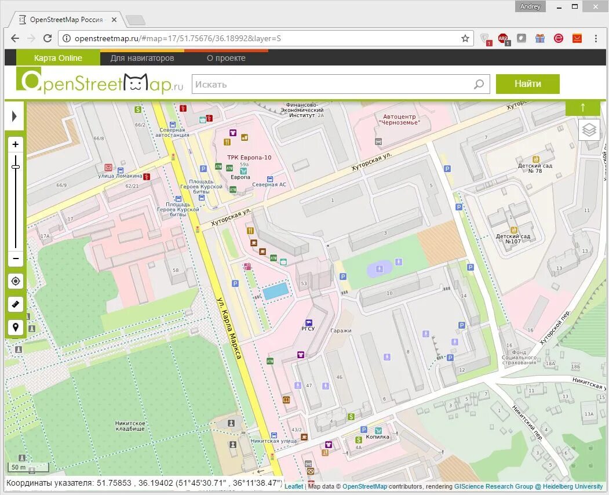Click the Детский сад № 78 label

[535, 168]
